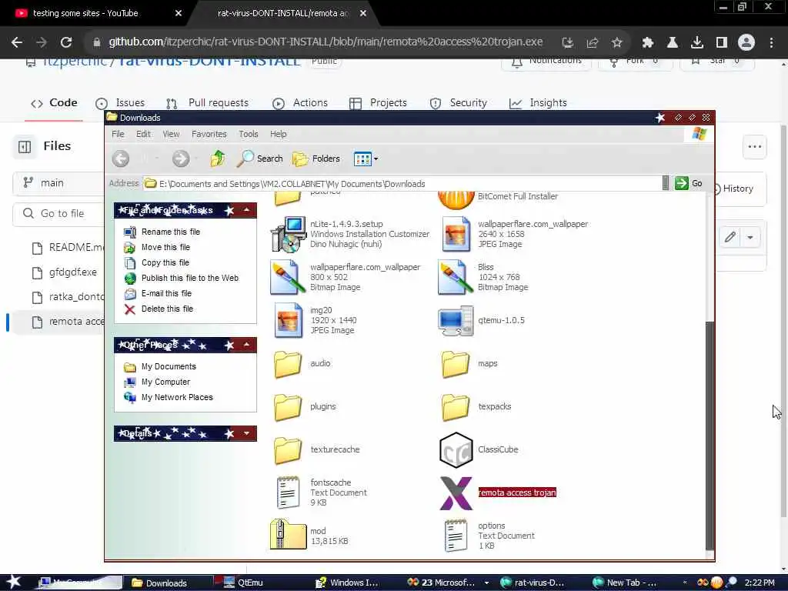
Task: Open the Help menu in Downloads window
Action: (x=278, y=134)
